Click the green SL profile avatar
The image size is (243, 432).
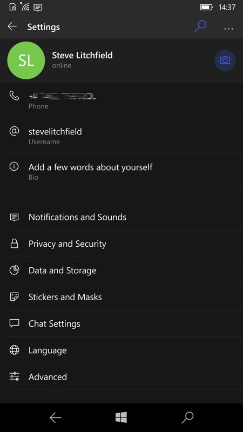(x=26, y=60)
